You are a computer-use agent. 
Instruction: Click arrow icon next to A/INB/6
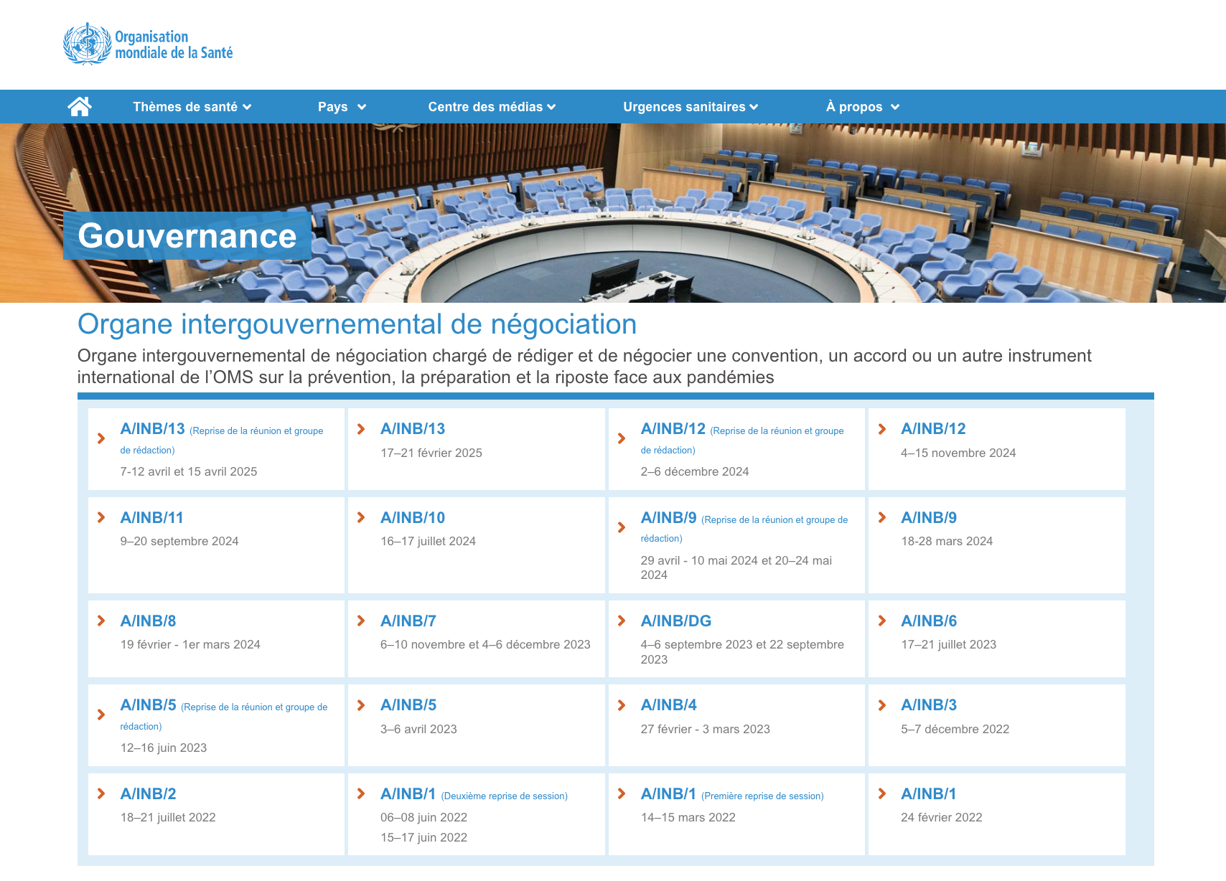pyautogui.click(x=882, y=621)
